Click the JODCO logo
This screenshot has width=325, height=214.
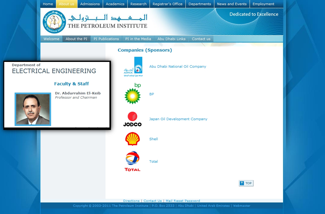tap(133, 119)
